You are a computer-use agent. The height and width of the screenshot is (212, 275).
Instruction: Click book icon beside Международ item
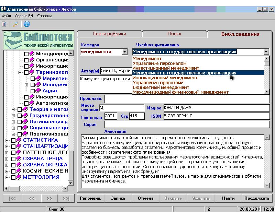click(32, 54)
